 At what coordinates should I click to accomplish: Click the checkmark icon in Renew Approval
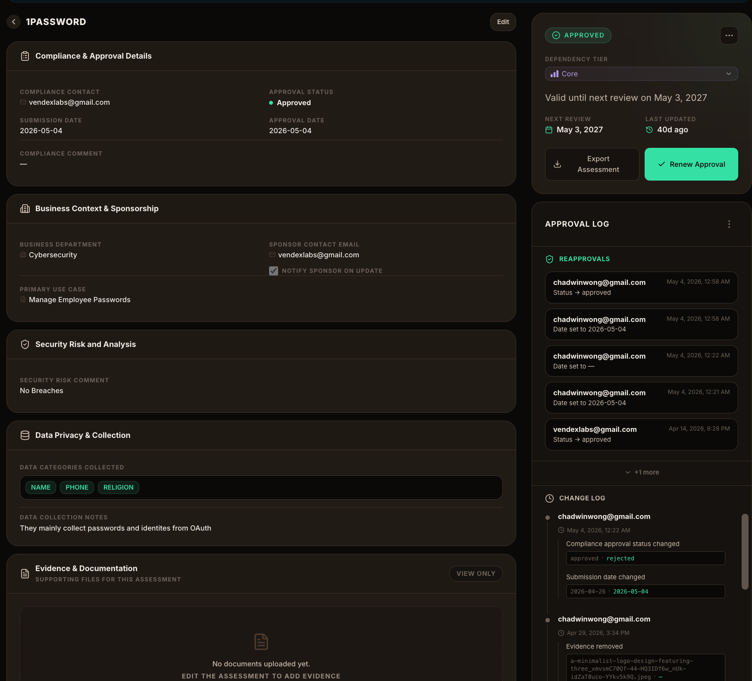pyautogui.click(x=661, y=164)
